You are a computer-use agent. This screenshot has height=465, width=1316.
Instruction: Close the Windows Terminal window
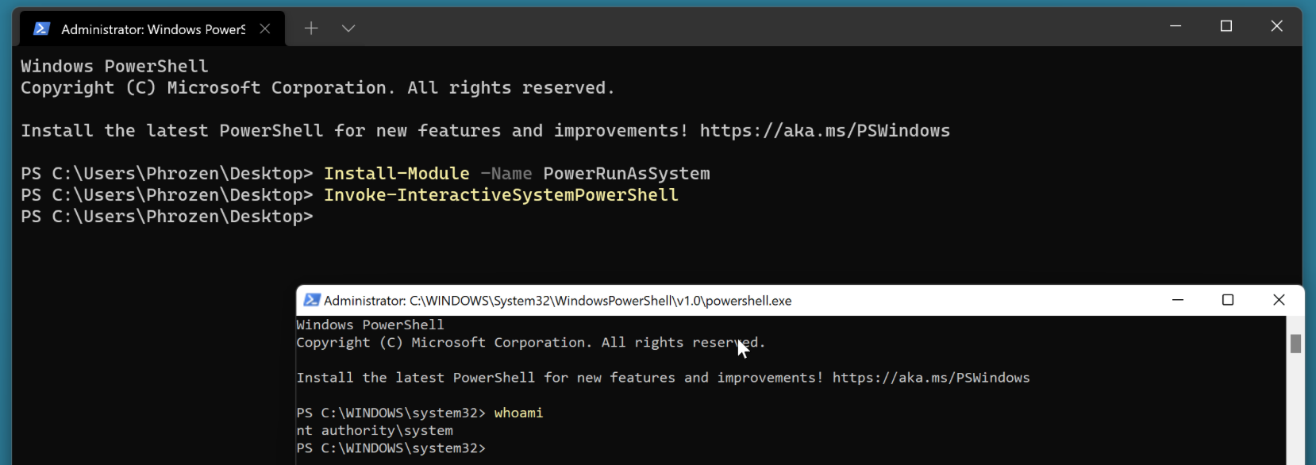point(1277,26)
